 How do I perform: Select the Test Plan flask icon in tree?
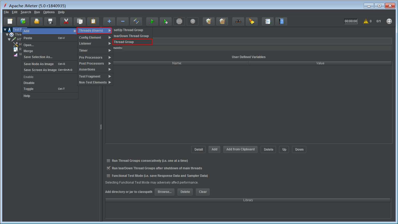pyautogui.click(x=9, y=30)
